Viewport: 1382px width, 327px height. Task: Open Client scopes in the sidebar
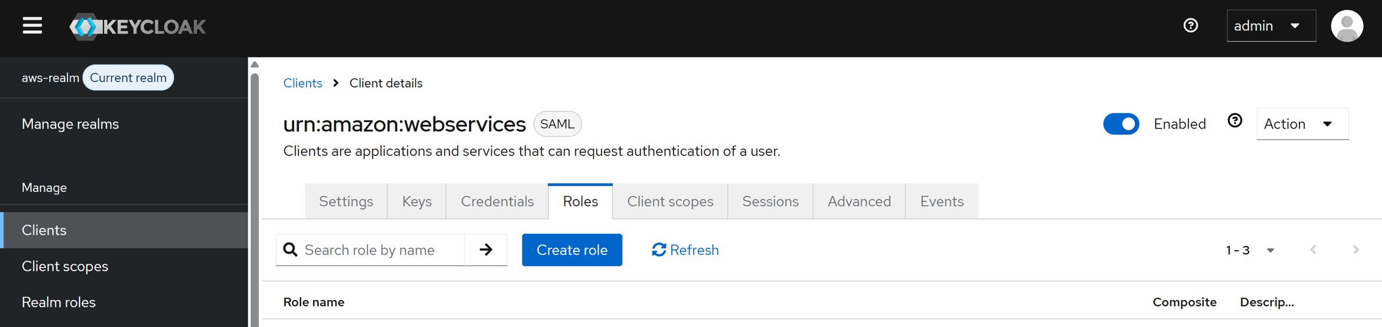pos(124,267)
